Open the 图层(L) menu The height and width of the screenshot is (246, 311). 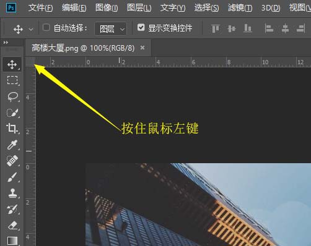139,8
